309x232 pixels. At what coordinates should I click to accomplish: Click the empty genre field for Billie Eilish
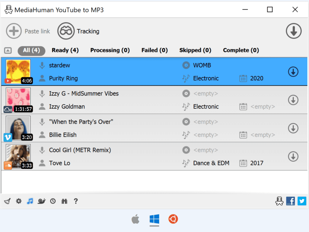click(x=205, y=135)
